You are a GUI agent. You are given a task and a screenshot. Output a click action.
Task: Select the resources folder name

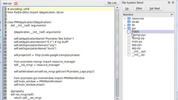138,19
